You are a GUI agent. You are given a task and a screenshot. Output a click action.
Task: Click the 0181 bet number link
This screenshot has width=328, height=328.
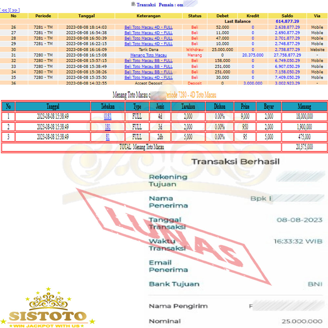tap(108, 116)
